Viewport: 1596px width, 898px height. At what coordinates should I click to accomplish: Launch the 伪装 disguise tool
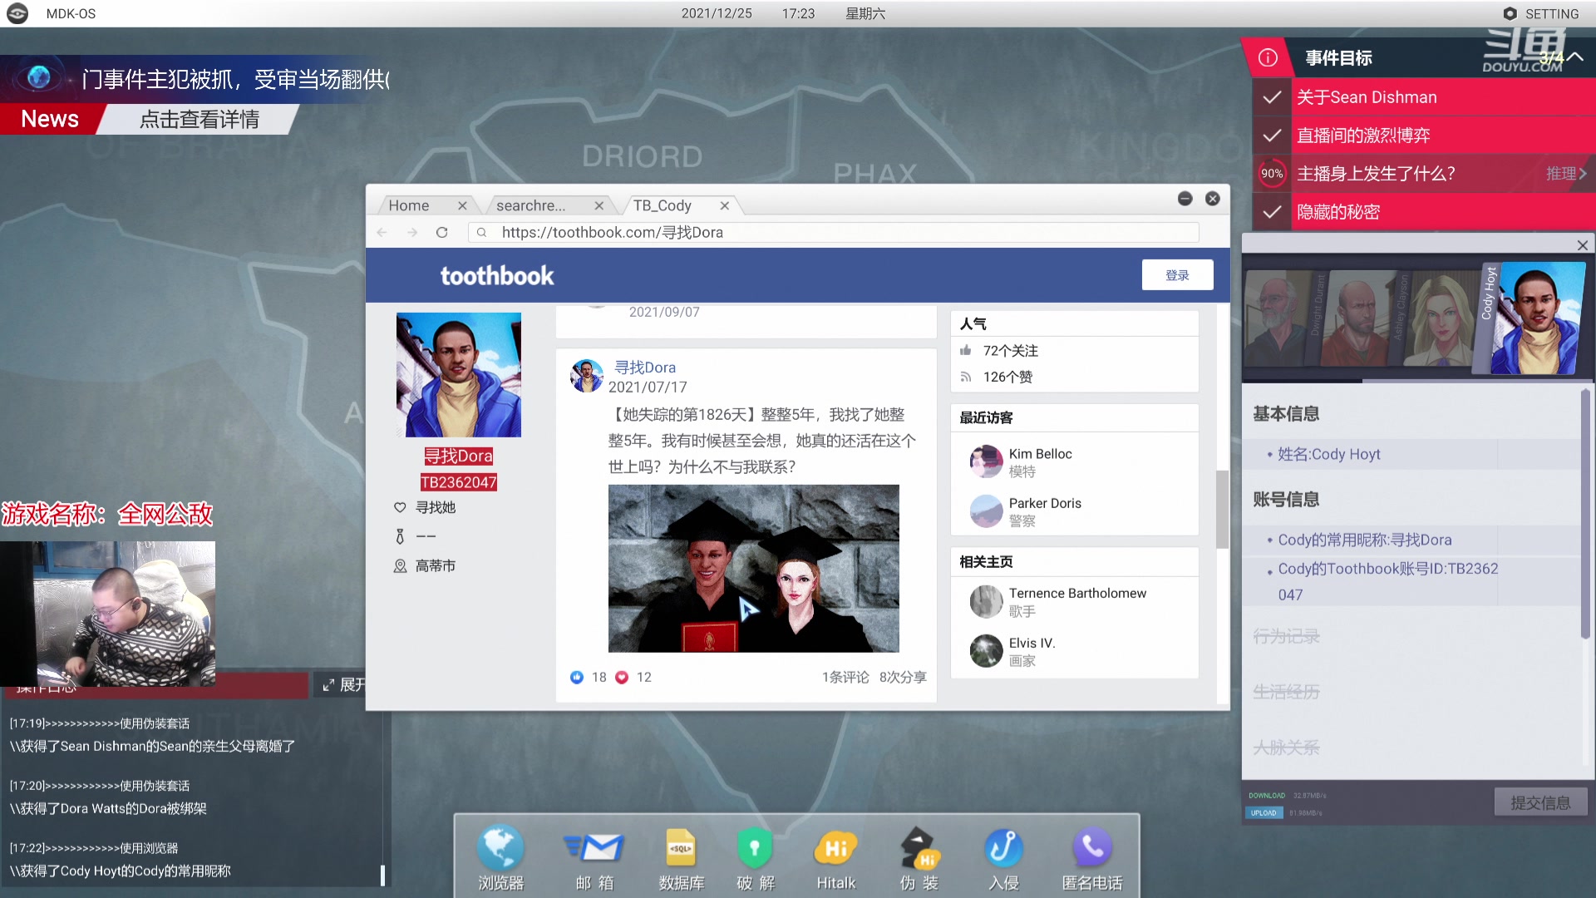[x=919, y=850]
